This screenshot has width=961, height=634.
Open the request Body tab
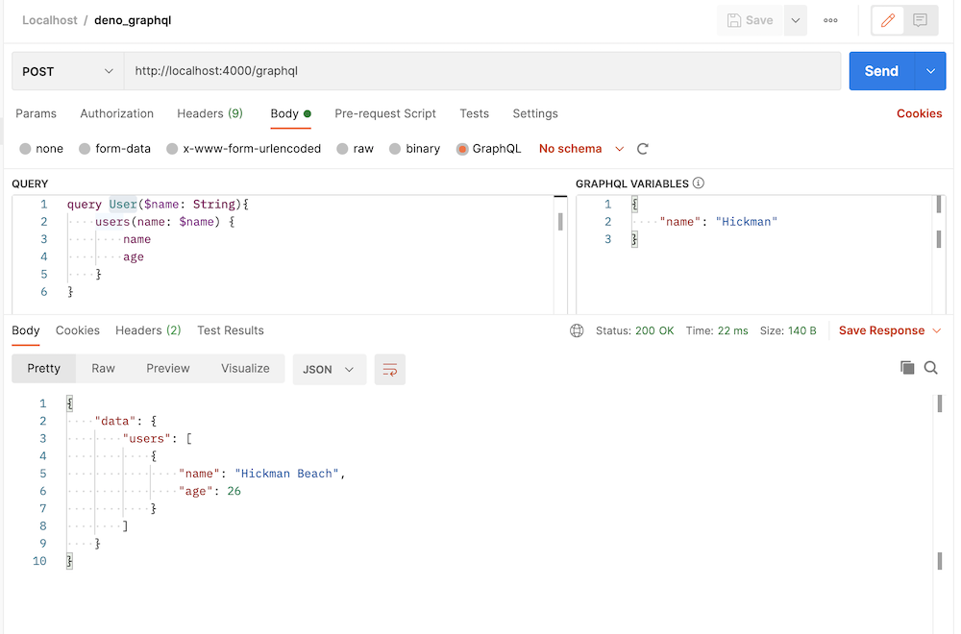coord(290,113)
